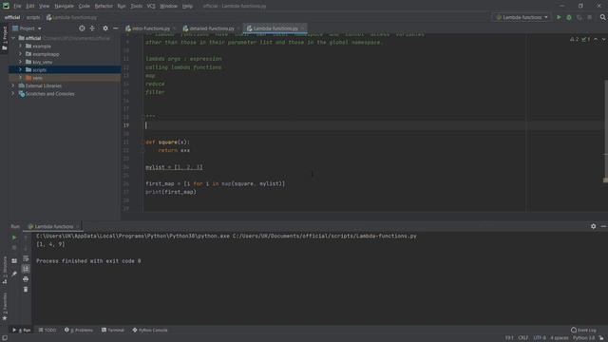Run the Lambda-functions configuration
This screenshot has height=342, width=608.
pyautogui.click(x=559, y=17)
